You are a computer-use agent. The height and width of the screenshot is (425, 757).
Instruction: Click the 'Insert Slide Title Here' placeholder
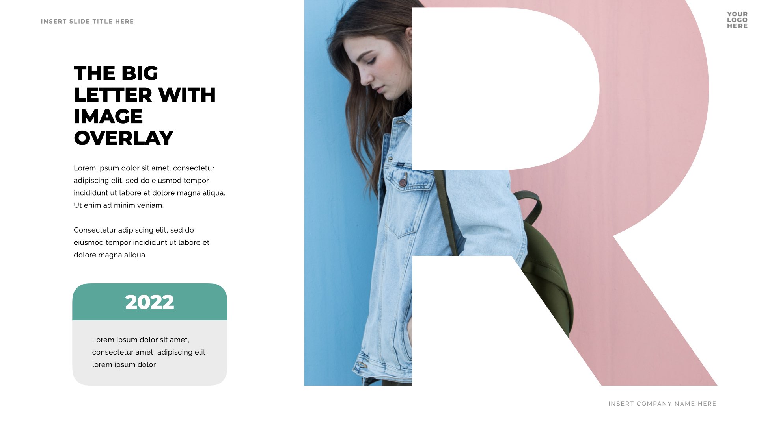point(87,22)
